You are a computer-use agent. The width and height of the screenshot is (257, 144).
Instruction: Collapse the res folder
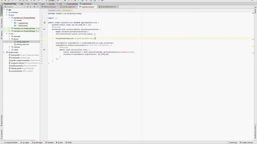(7, 34)
